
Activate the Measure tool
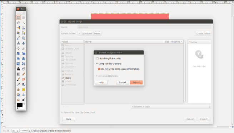coord(18,43)
